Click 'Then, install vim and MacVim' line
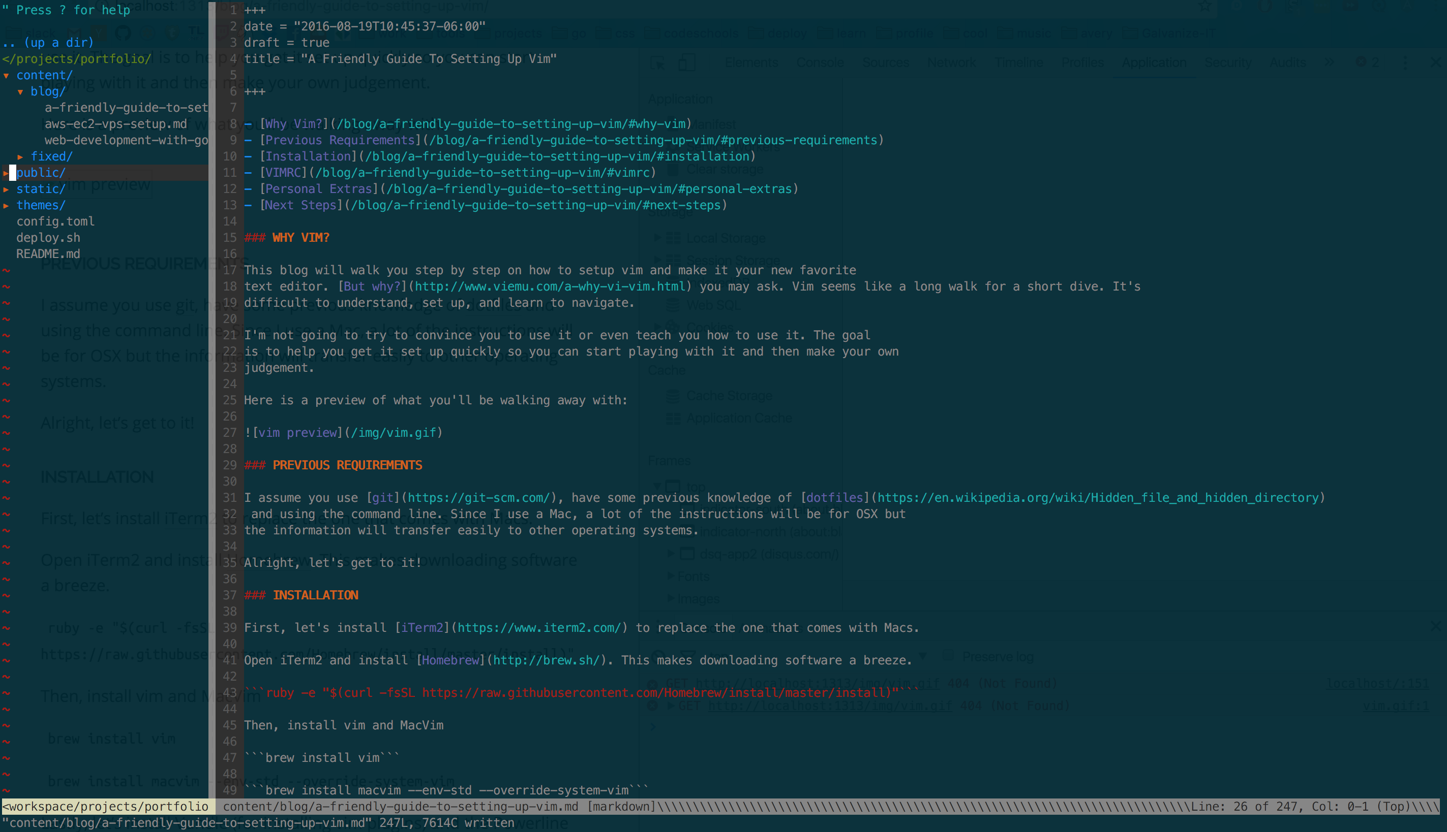 click(x=344, y=726)
